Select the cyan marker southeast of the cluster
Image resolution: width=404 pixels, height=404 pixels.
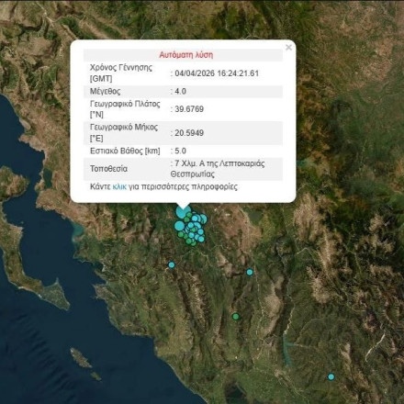click(250, 272)
